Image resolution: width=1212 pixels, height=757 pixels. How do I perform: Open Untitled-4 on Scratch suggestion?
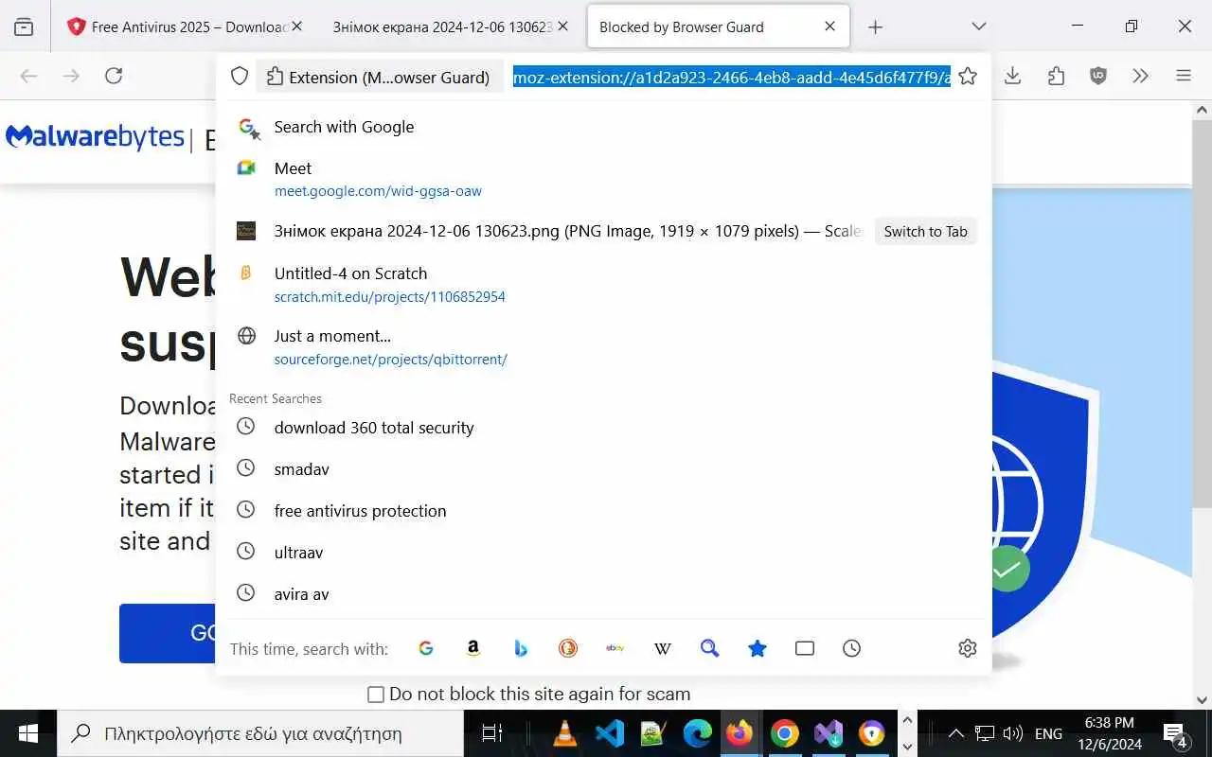tap(603, 284)
